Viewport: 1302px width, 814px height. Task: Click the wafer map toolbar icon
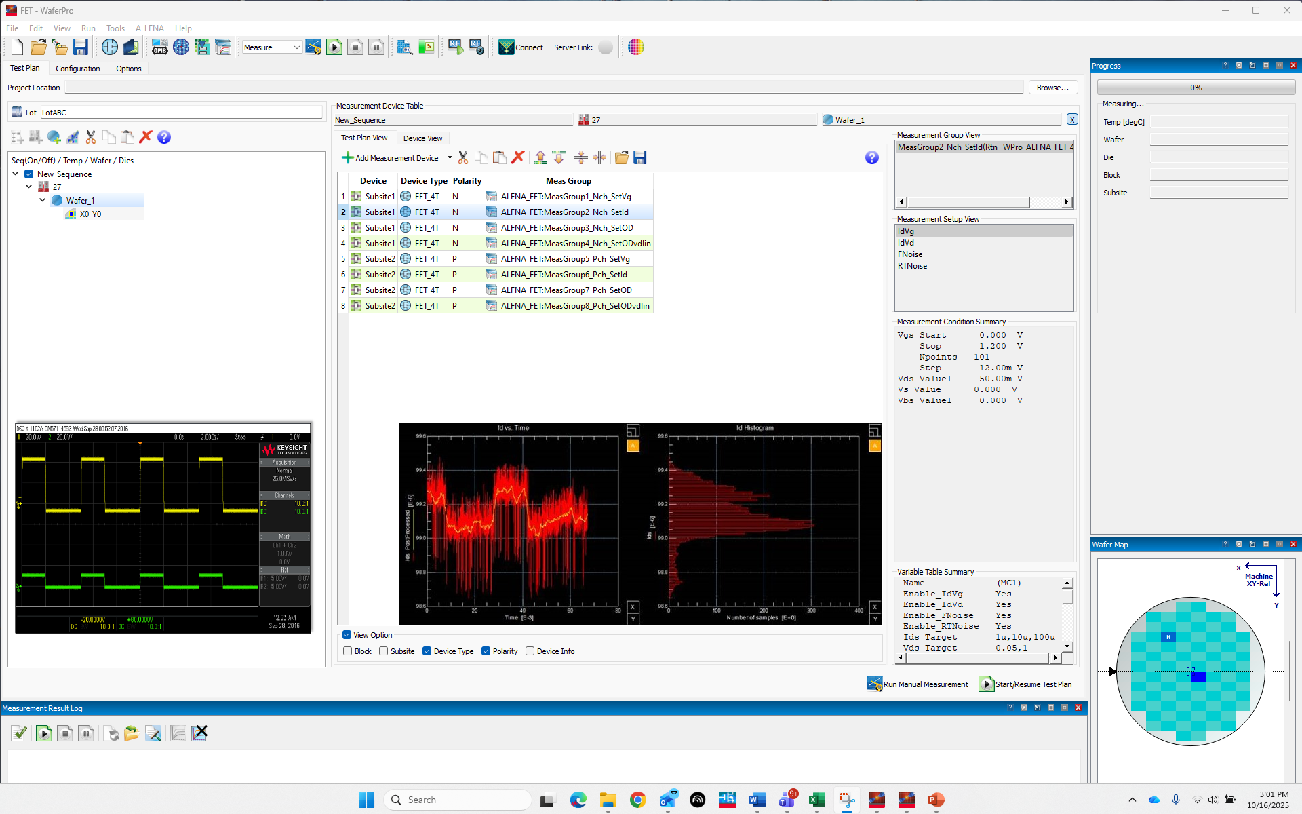coord(181,47)
